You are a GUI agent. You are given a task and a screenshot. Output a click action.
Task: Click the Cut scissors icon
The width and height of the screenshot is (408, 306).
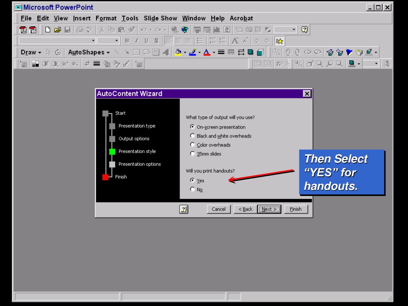(x=102, y=29)
